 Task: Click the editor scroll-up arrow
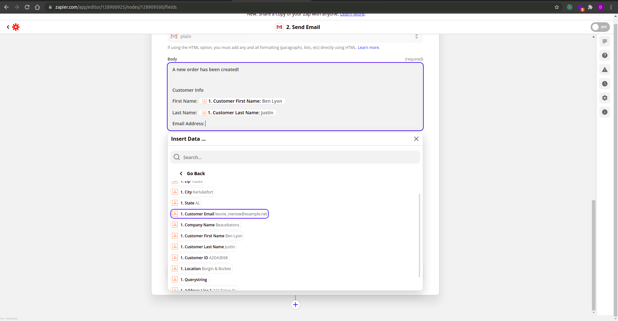[x=594, y=37]
